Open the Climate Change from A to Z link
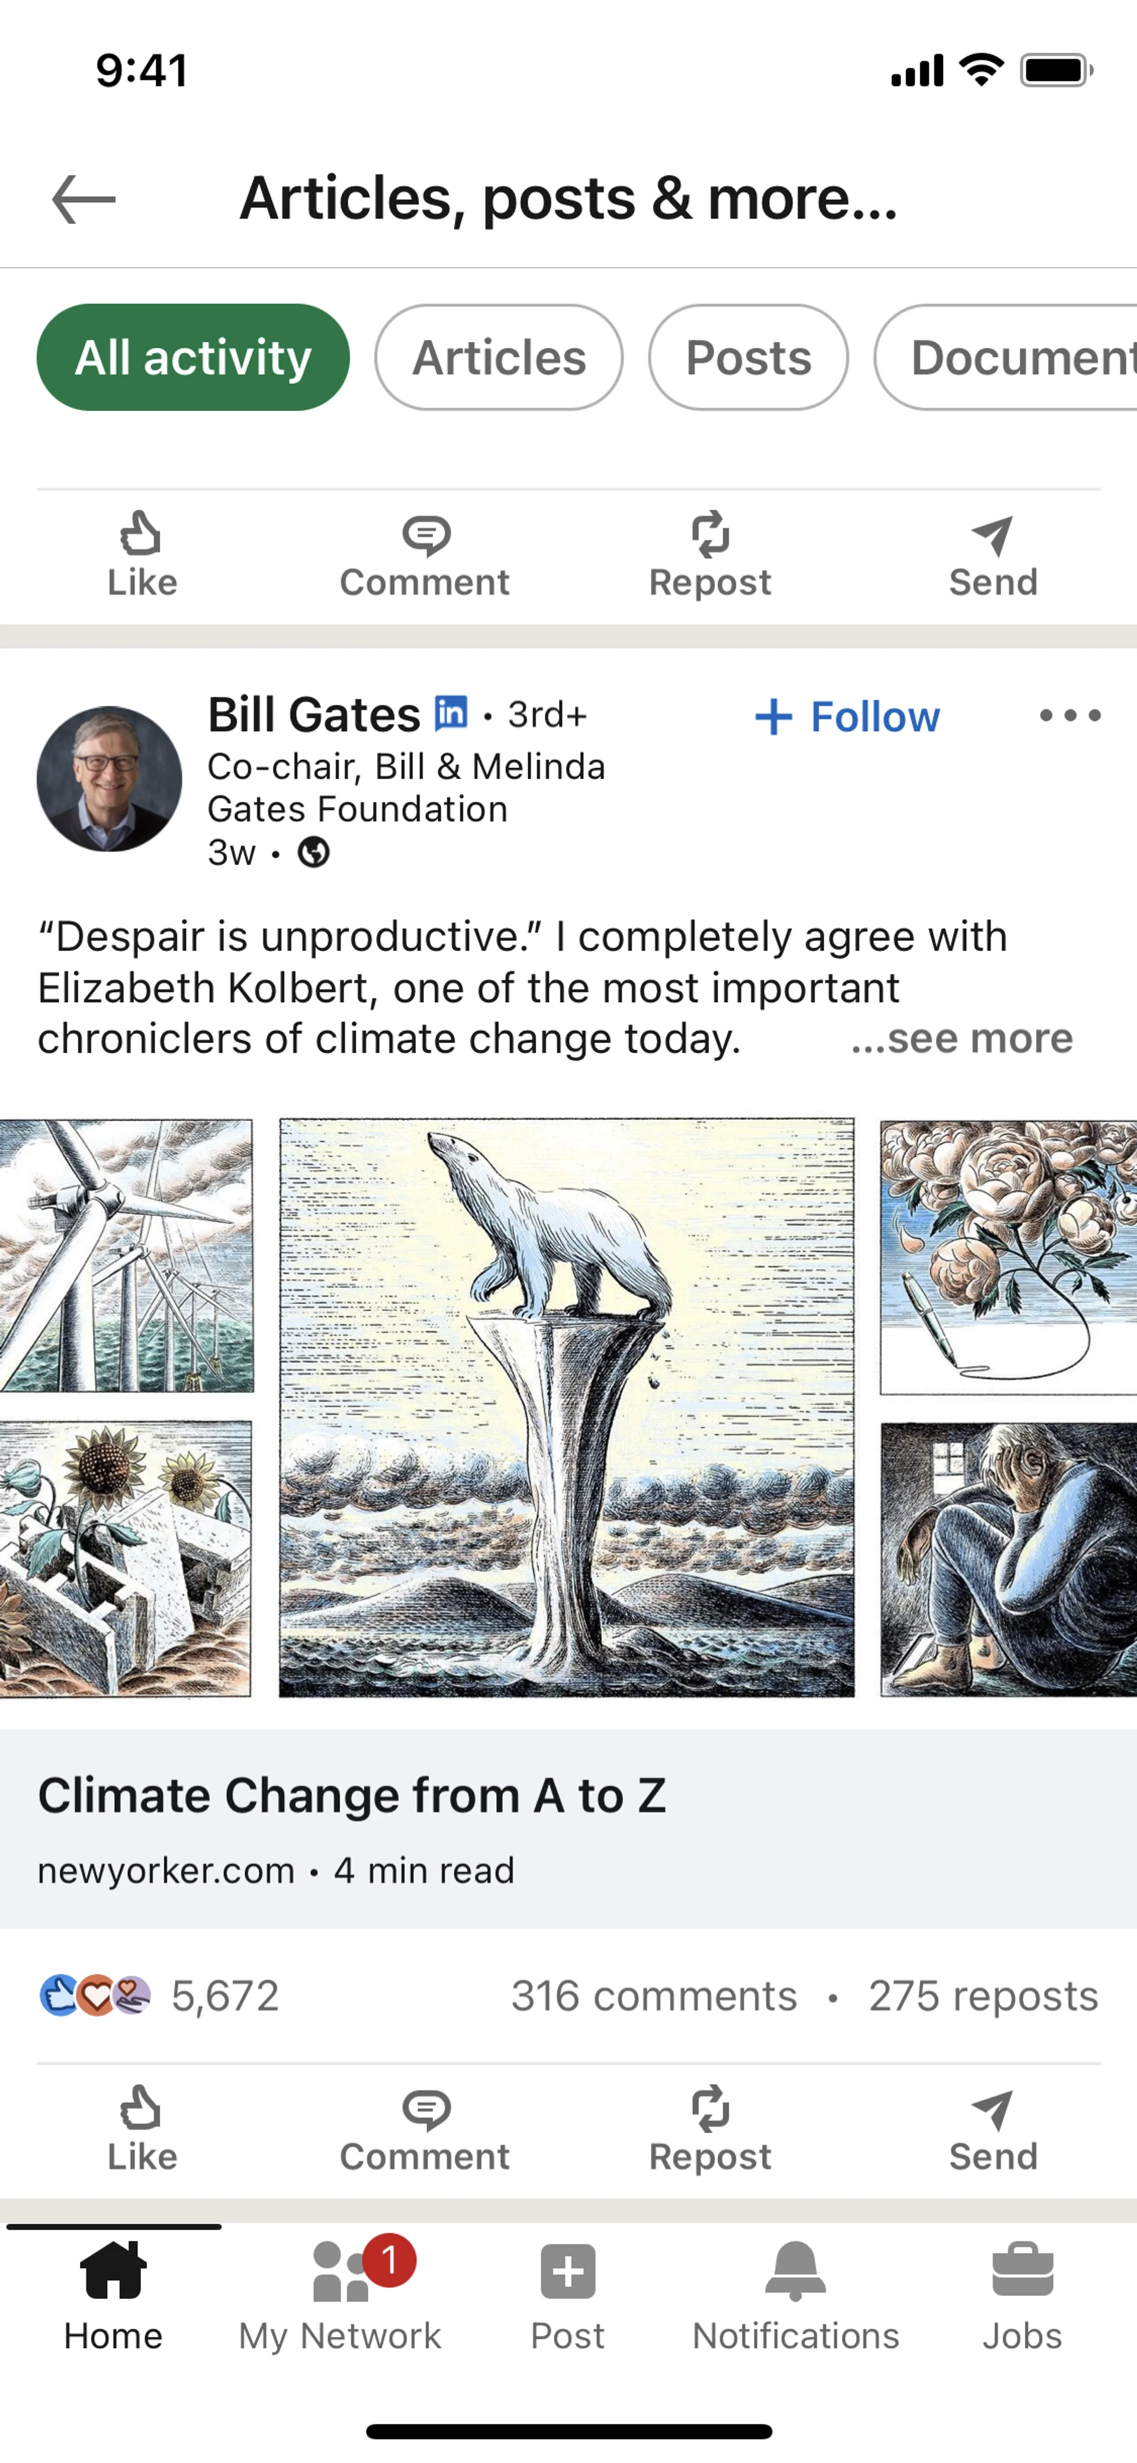 (x=352, y=1796)
